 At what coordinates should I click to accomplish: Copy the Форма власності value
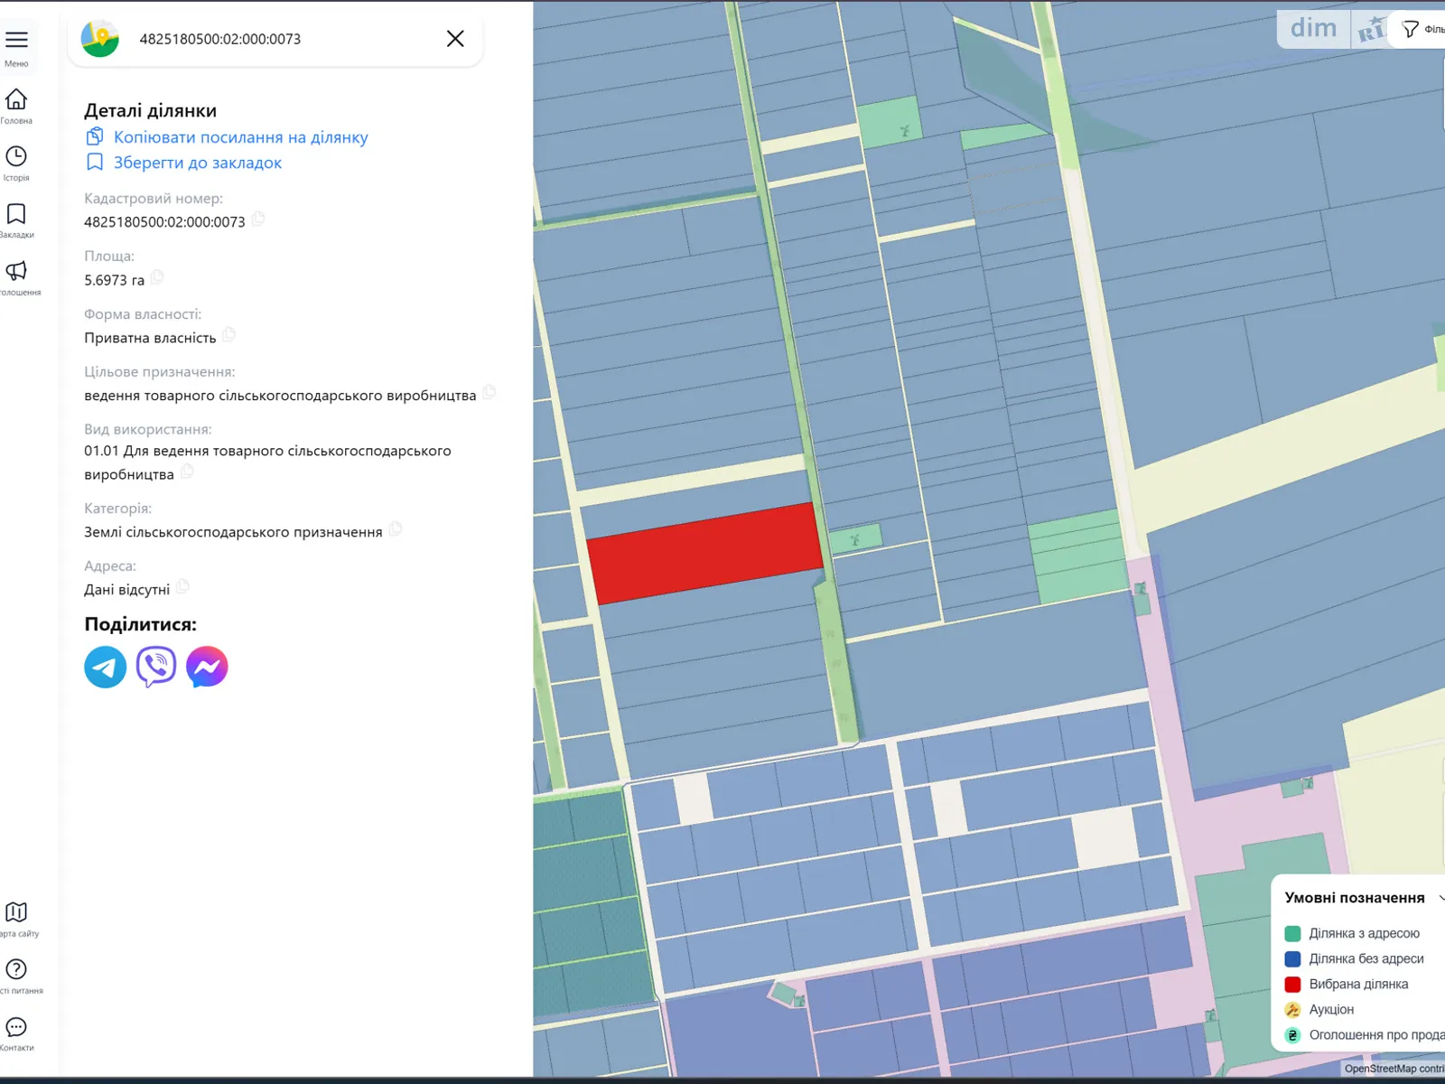pyautogui.click(x=228, y=334)
